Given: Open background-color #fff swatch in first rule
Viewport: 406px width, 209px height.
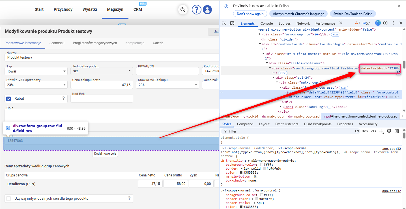Looking at the screenshot, I should pyautogui.click(x=262, y=165).
